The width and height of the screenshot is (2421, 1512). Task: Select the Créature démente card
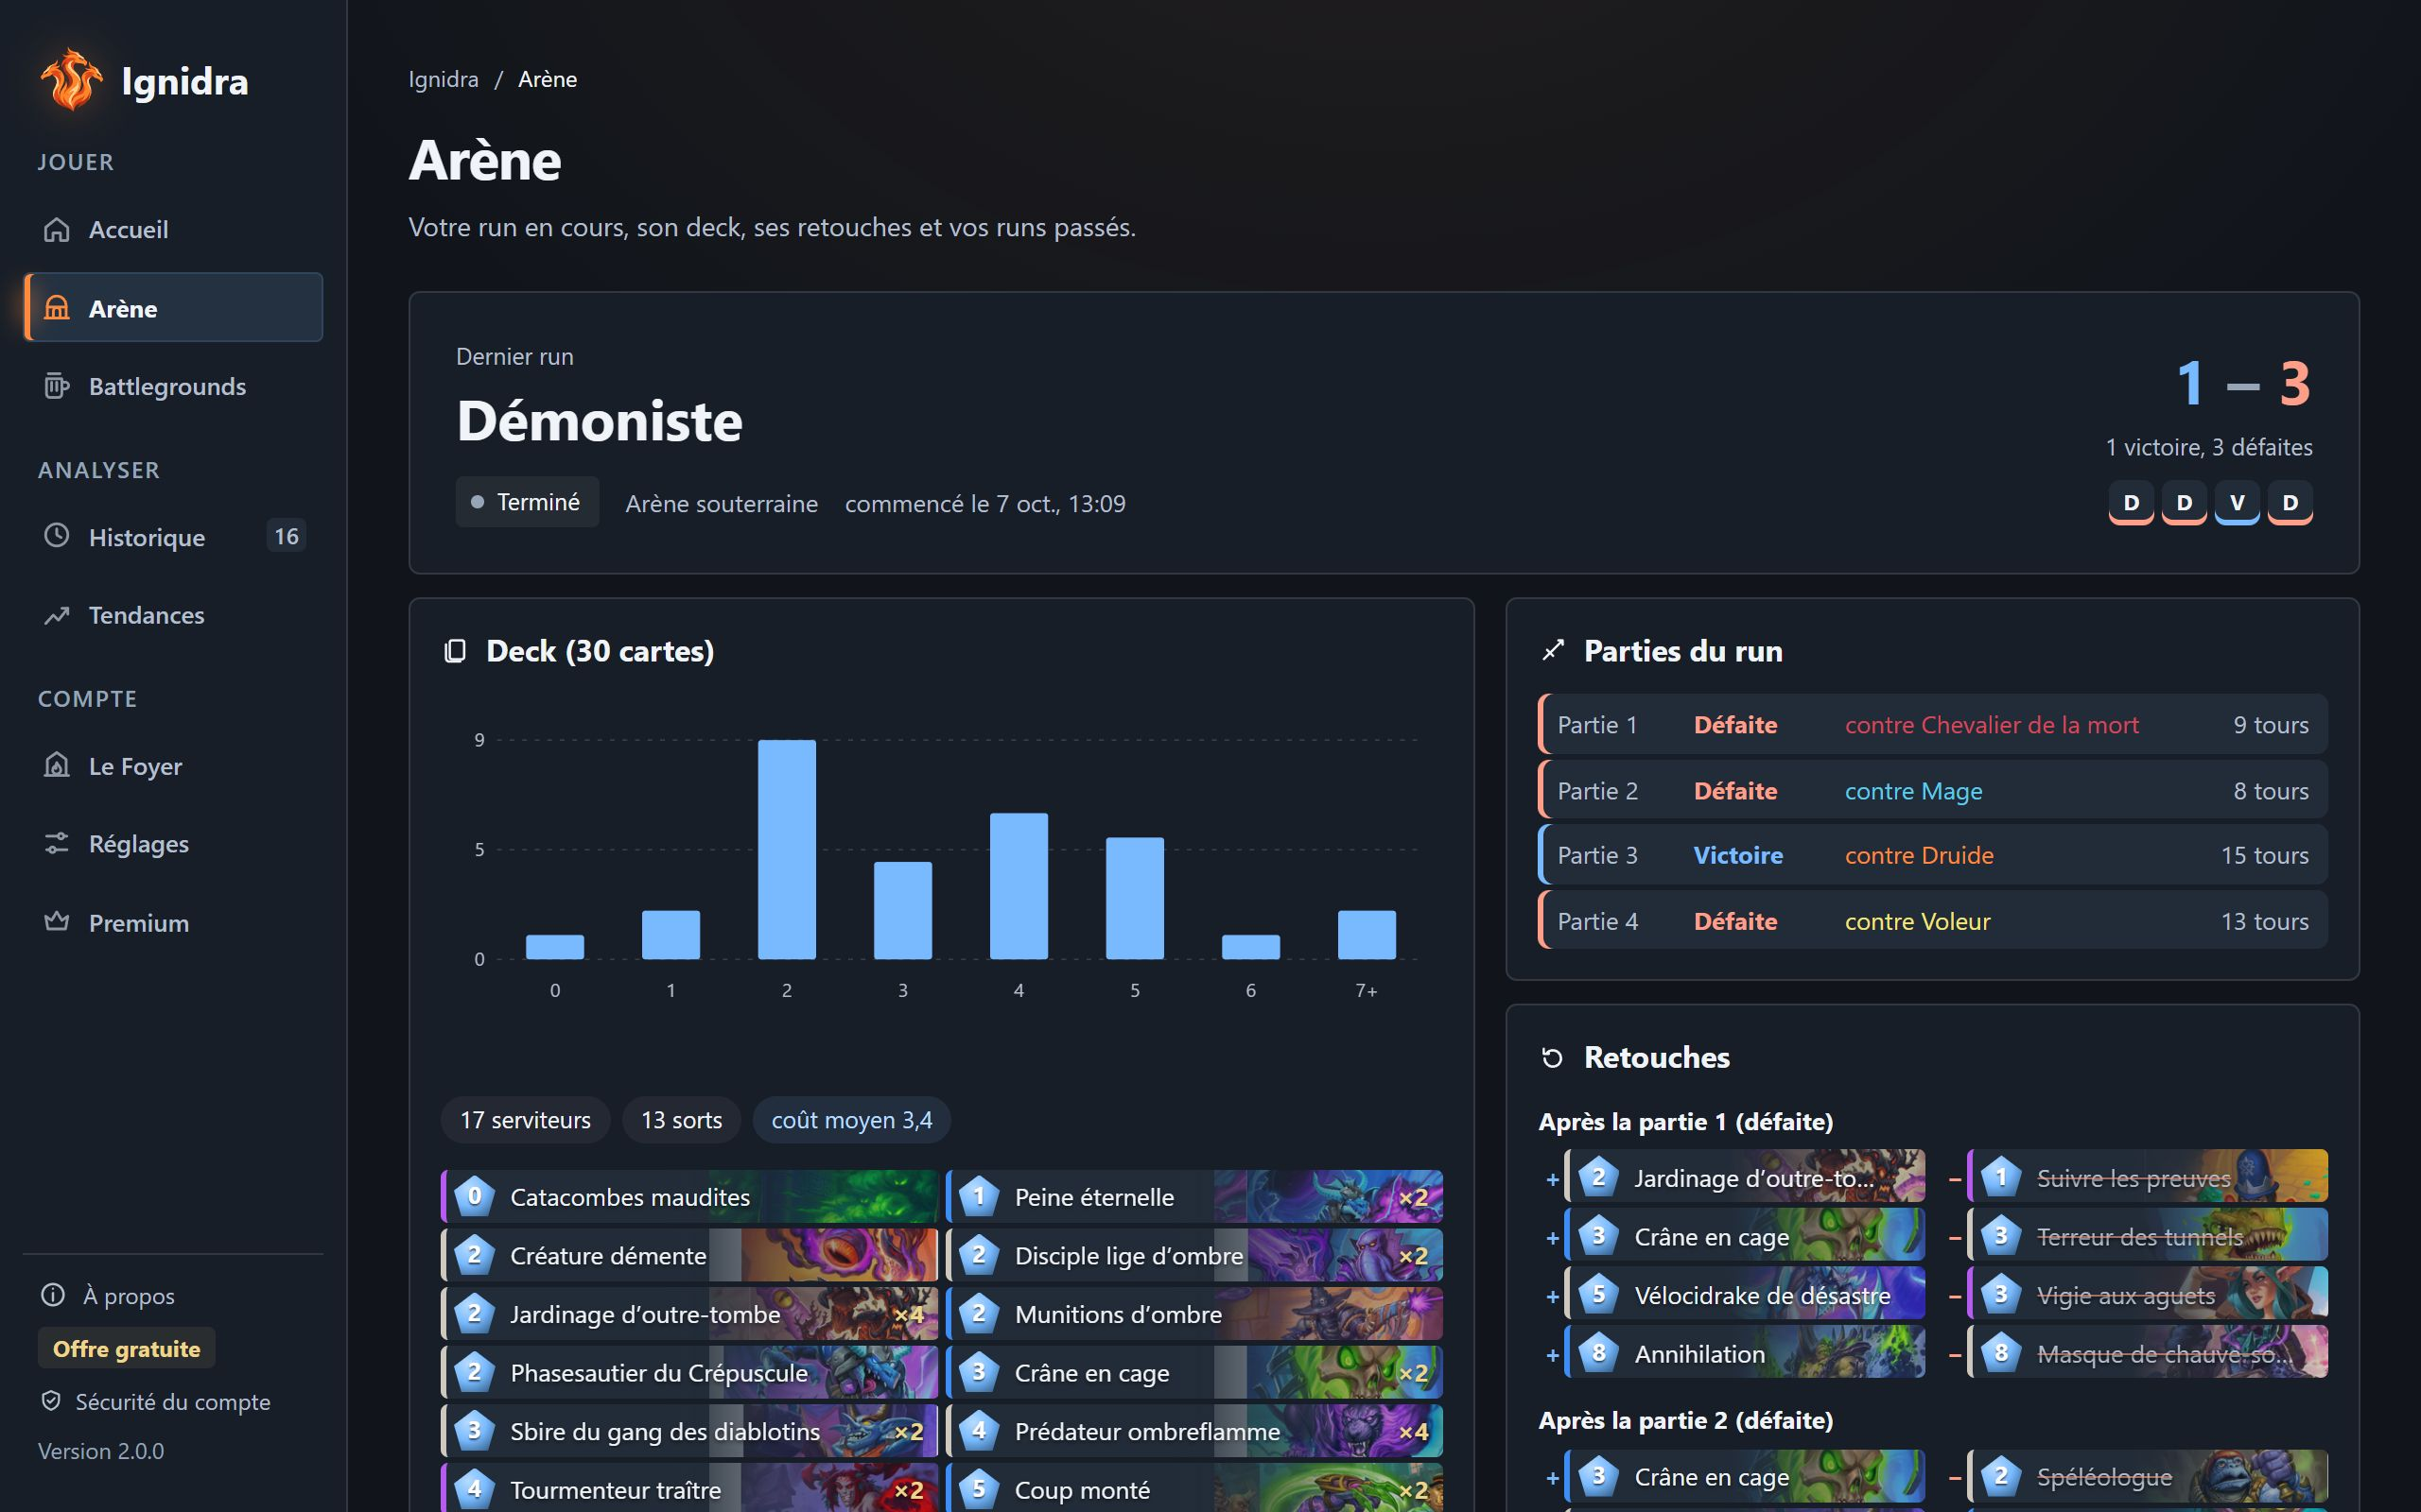[689, 1255]
